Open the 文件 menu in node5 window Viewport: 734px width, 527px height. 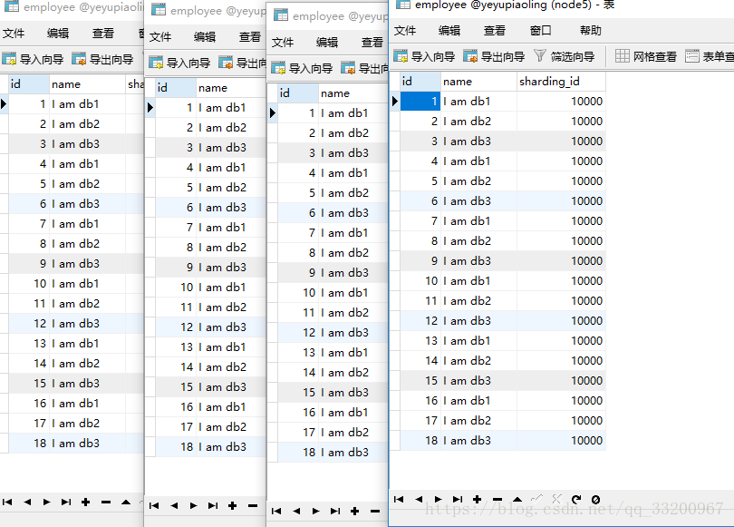(x=405, y=30)
